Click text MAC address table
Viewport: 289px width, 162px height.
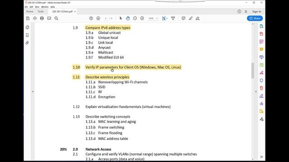[x=113, y=139]
